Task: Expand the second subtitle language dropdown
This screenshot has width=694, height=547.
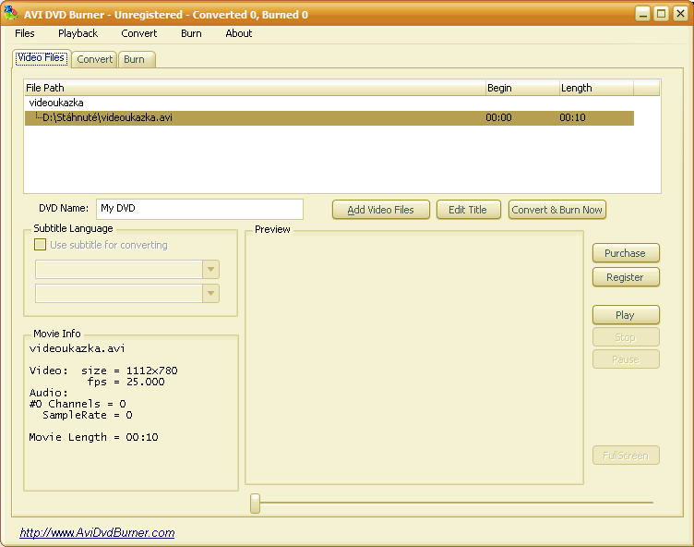Action: click(x=211, y=293)
